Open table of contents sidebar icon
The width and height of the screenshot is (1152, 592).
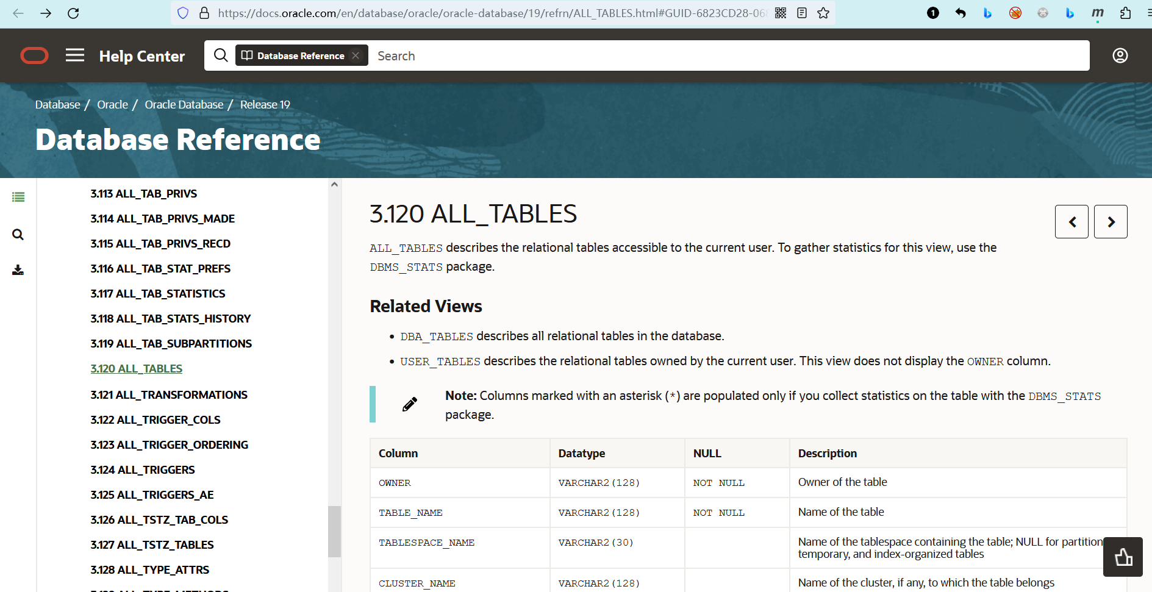click(x=18, y=197)
